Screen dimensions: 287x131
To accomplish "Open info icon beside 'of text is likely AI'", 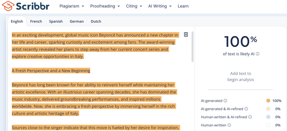I will pos(258,54).
